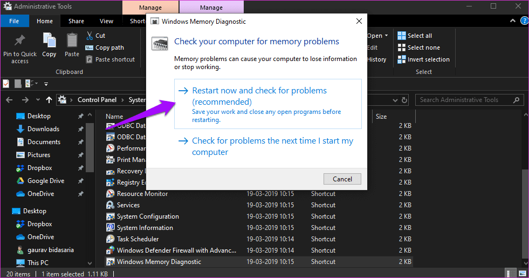
Task: Open recent locations dropdown arrow
Action: point(38,100)
